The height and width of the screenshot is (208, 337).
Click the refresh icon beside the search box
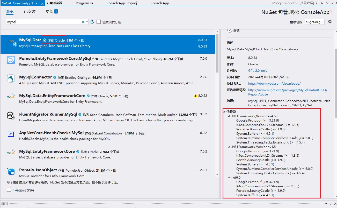coord(92,22)
